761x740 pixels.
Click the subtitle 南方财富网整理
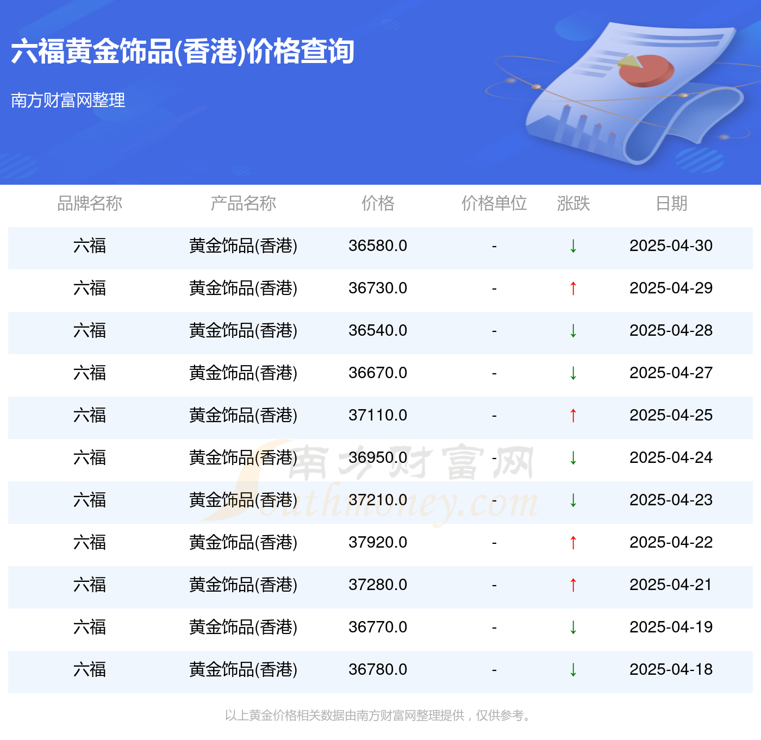[68, 100]
